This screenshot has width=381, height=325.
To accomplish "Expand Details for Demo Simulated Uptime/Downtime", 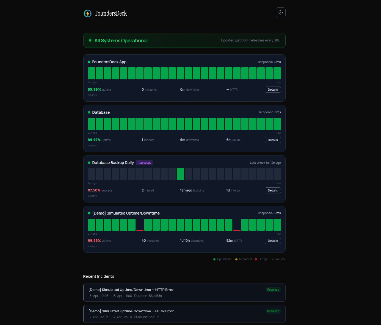I will 272,241.
